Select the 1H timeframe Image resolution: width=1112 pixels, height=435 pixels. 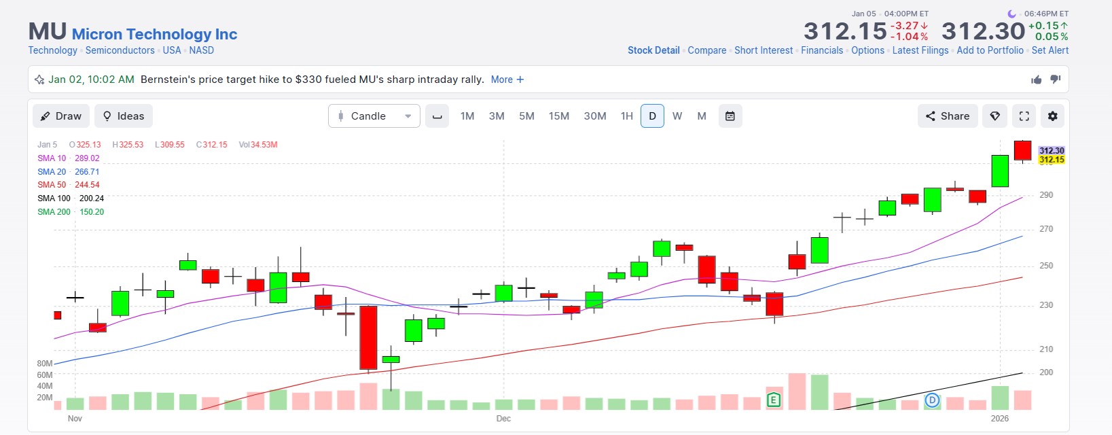point(626,116)
